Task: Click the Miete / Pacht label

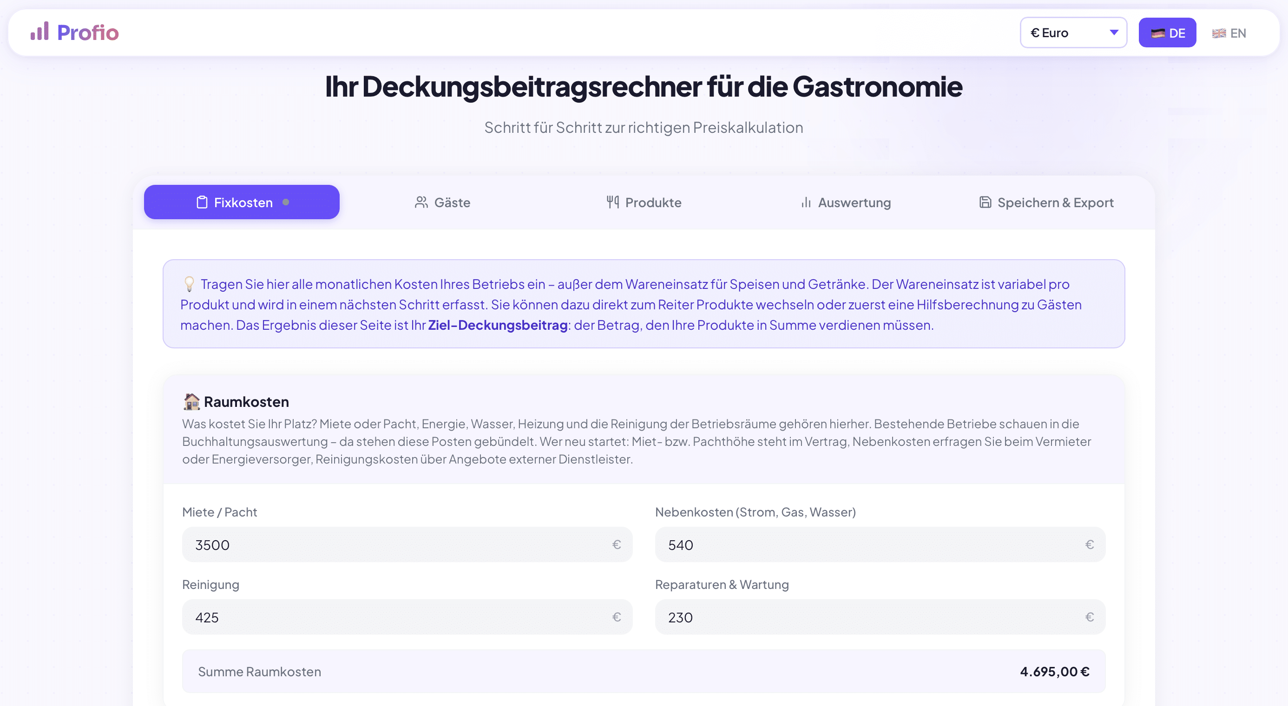Action: 219,512
